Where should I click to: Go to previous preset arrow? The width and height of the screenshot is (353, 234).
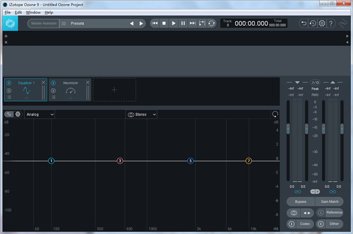(x=132, y=24)
